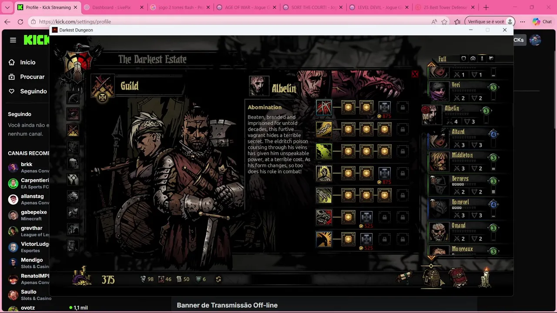This screenshot has width=557, height=313.
Task: Select the red slash skill icon in top row
Action: [x=324, y=107]
